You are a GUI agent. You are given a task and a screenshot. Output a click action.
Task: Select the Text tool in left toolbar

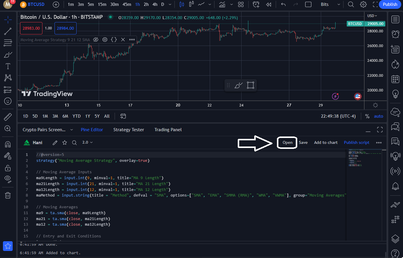(8, 66)
